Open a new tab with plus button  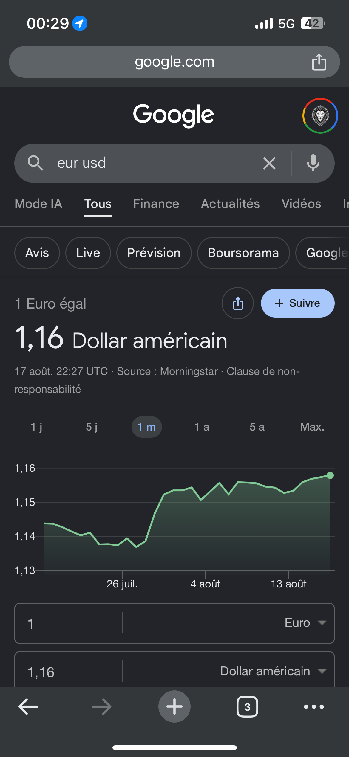[174, 706]
